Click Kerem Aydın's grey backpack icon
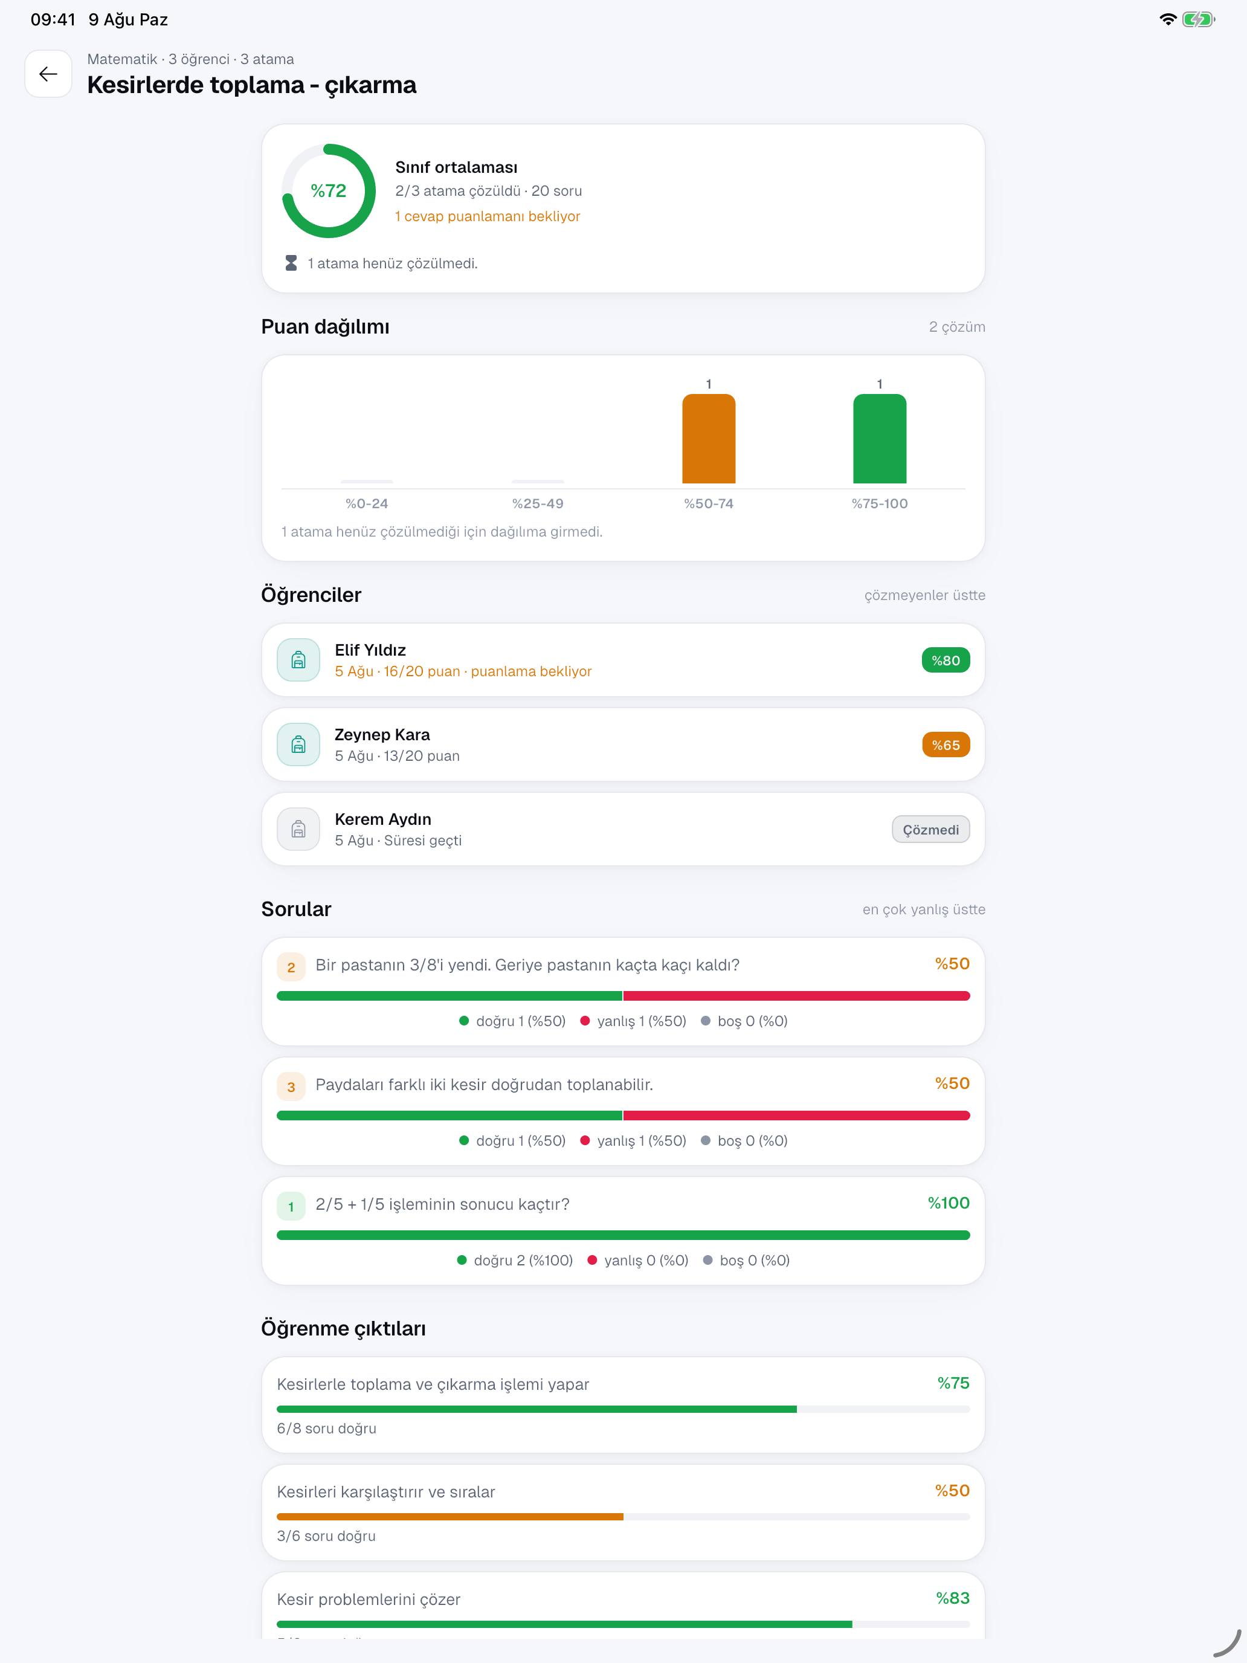The image size is (1247, 1663). coord(298,829)
